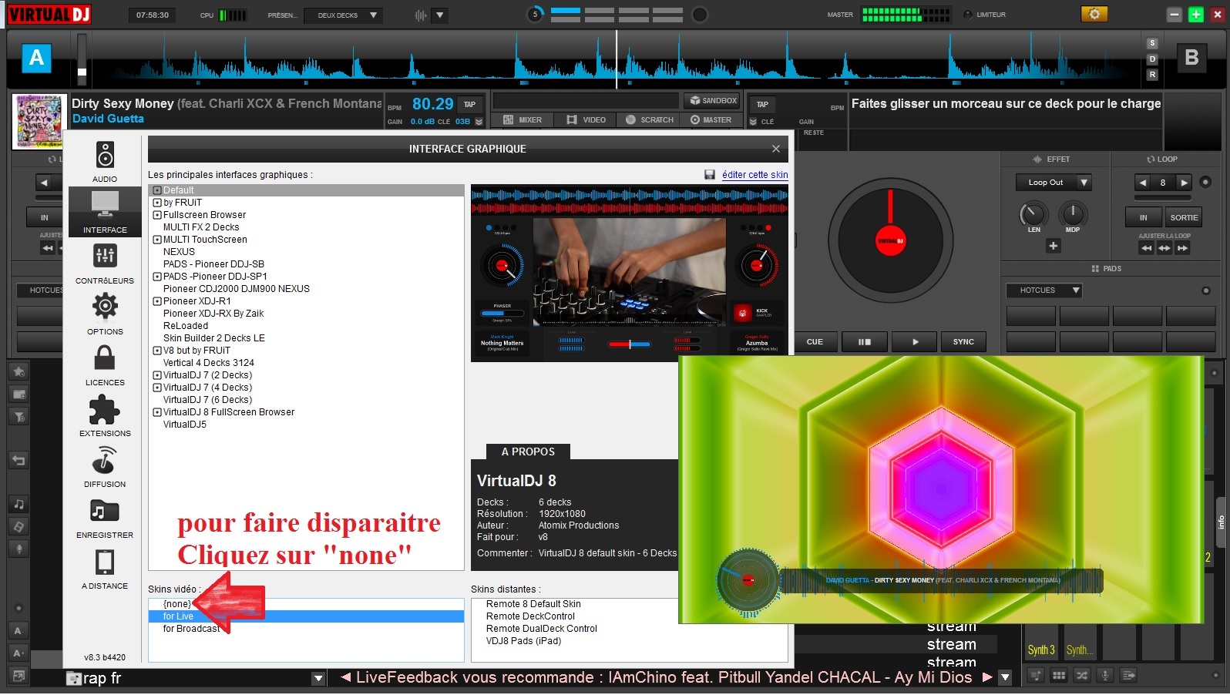Tap tempo with deck B TAP button

[762, 105]
